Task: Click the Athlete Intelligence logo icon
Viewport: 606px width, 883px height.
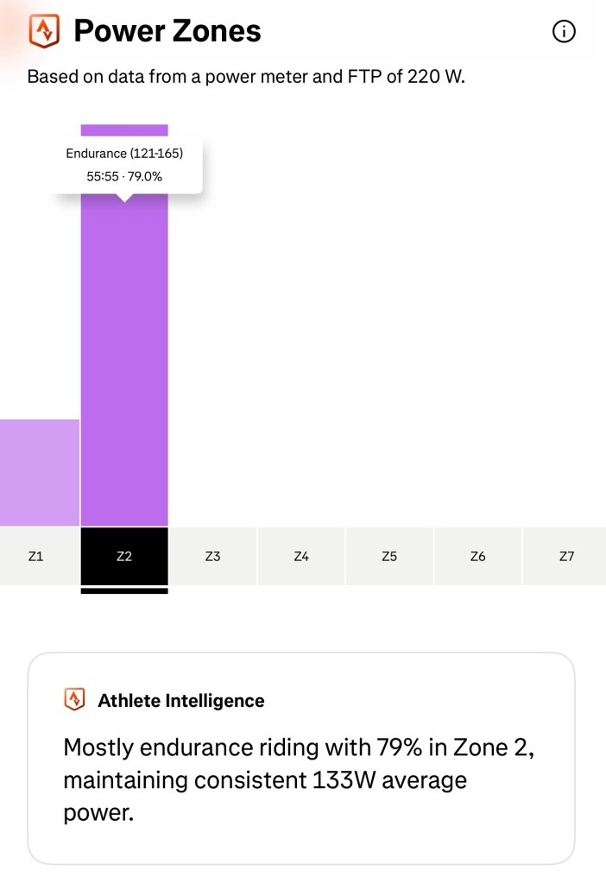Action: tap(75, 700)
